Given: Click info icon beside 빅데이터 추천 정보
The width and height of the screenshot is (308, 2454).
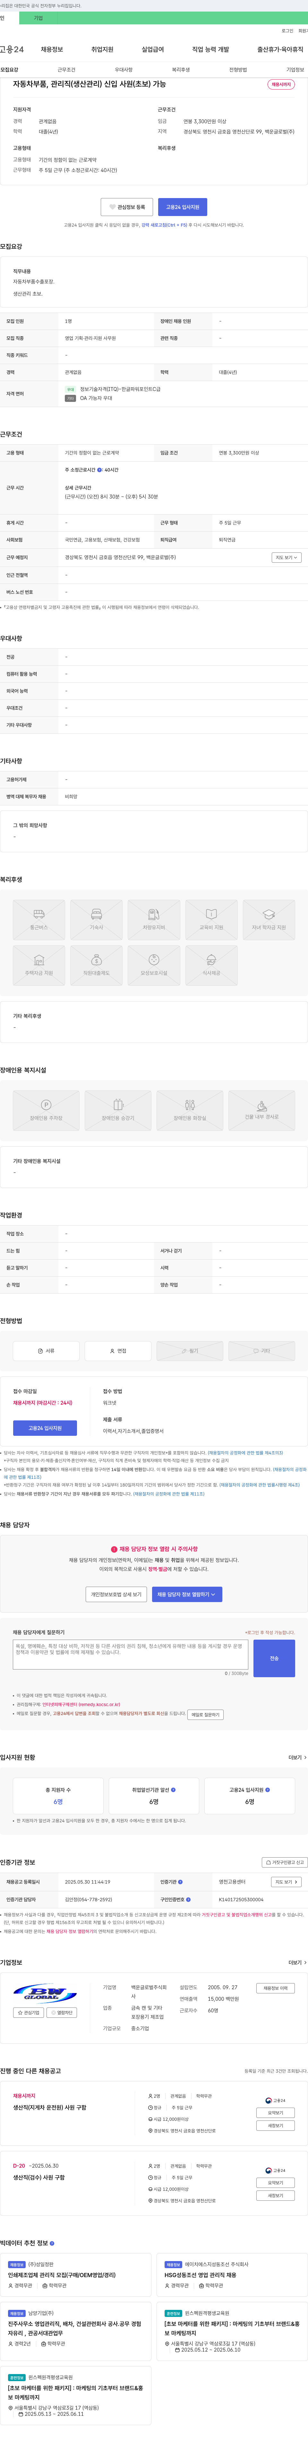Looking at the screenshot, I should 51,2243.
